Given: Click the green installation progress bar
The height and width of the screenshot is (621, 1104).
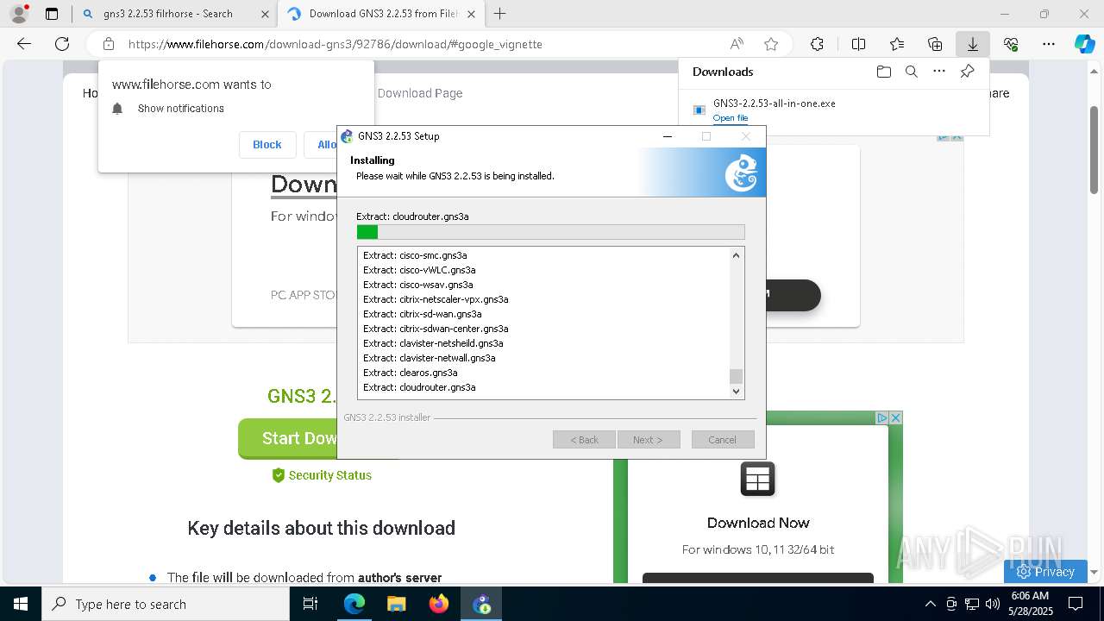Looking at the screenshot, I should pos(550,232).
